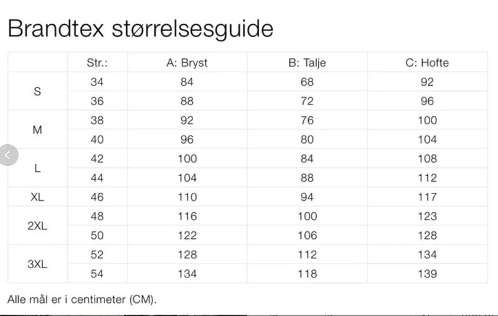Screen dimensions: 498x316
Task: Click the S size row label
Action: [x=37, y=91]
